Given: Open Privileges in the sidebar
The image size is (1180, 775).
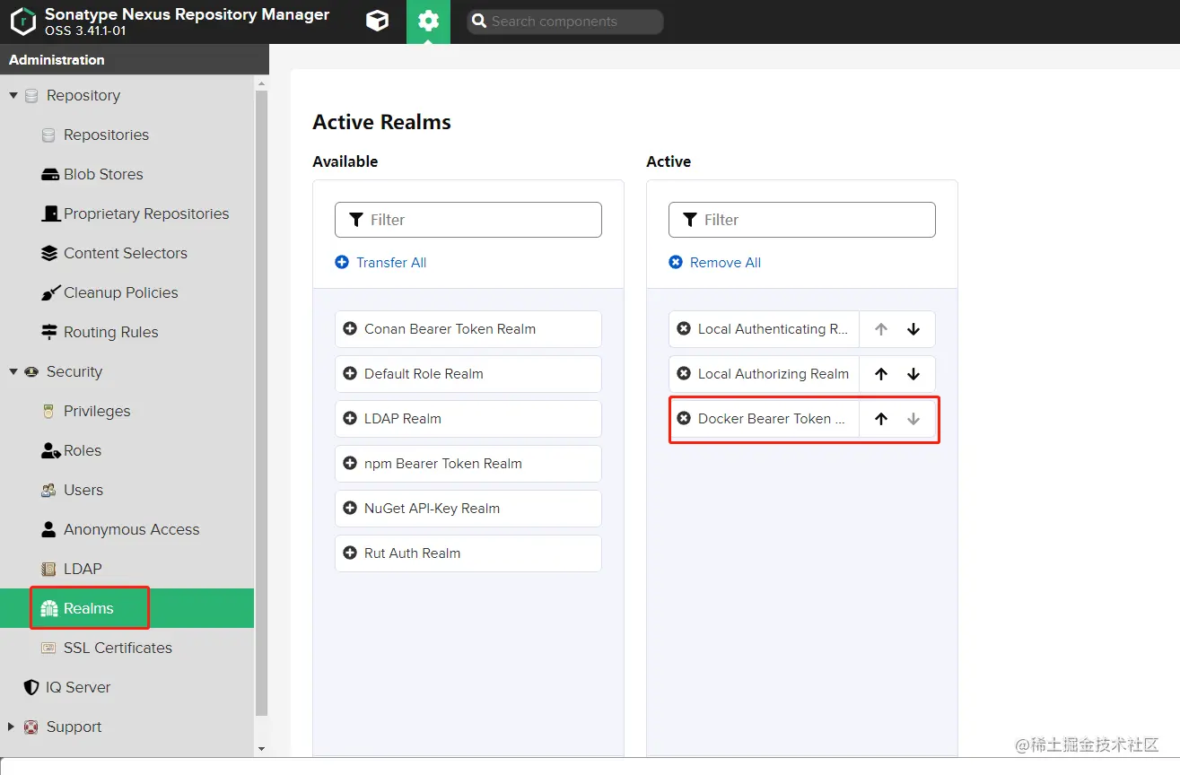Looking at the screenshot, I should 97,411.
